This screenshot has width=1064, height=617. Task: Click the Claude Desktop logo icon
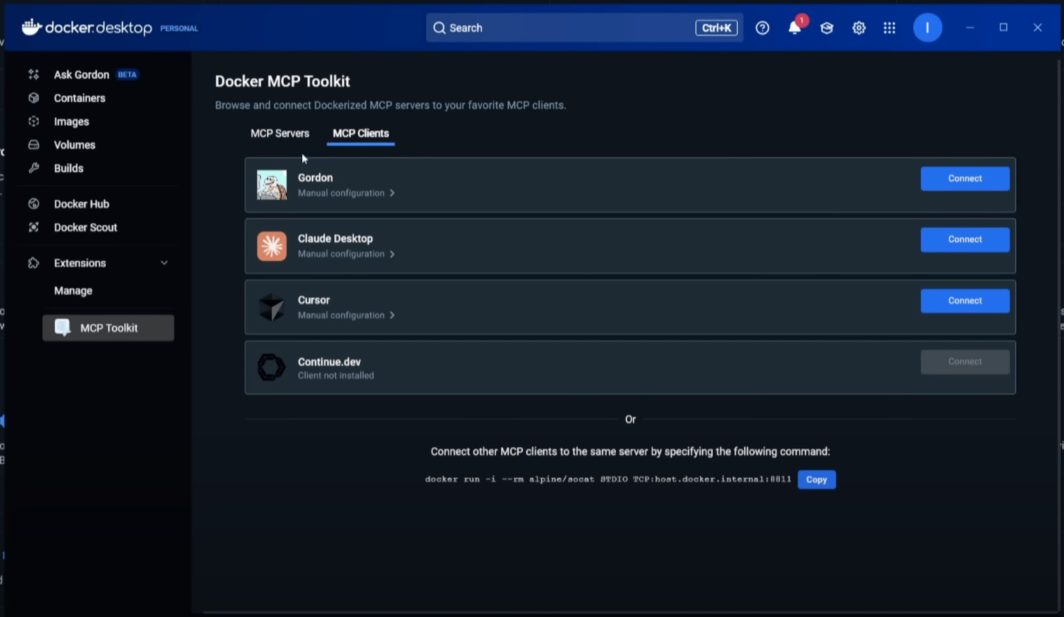click(x=272, y=246)
